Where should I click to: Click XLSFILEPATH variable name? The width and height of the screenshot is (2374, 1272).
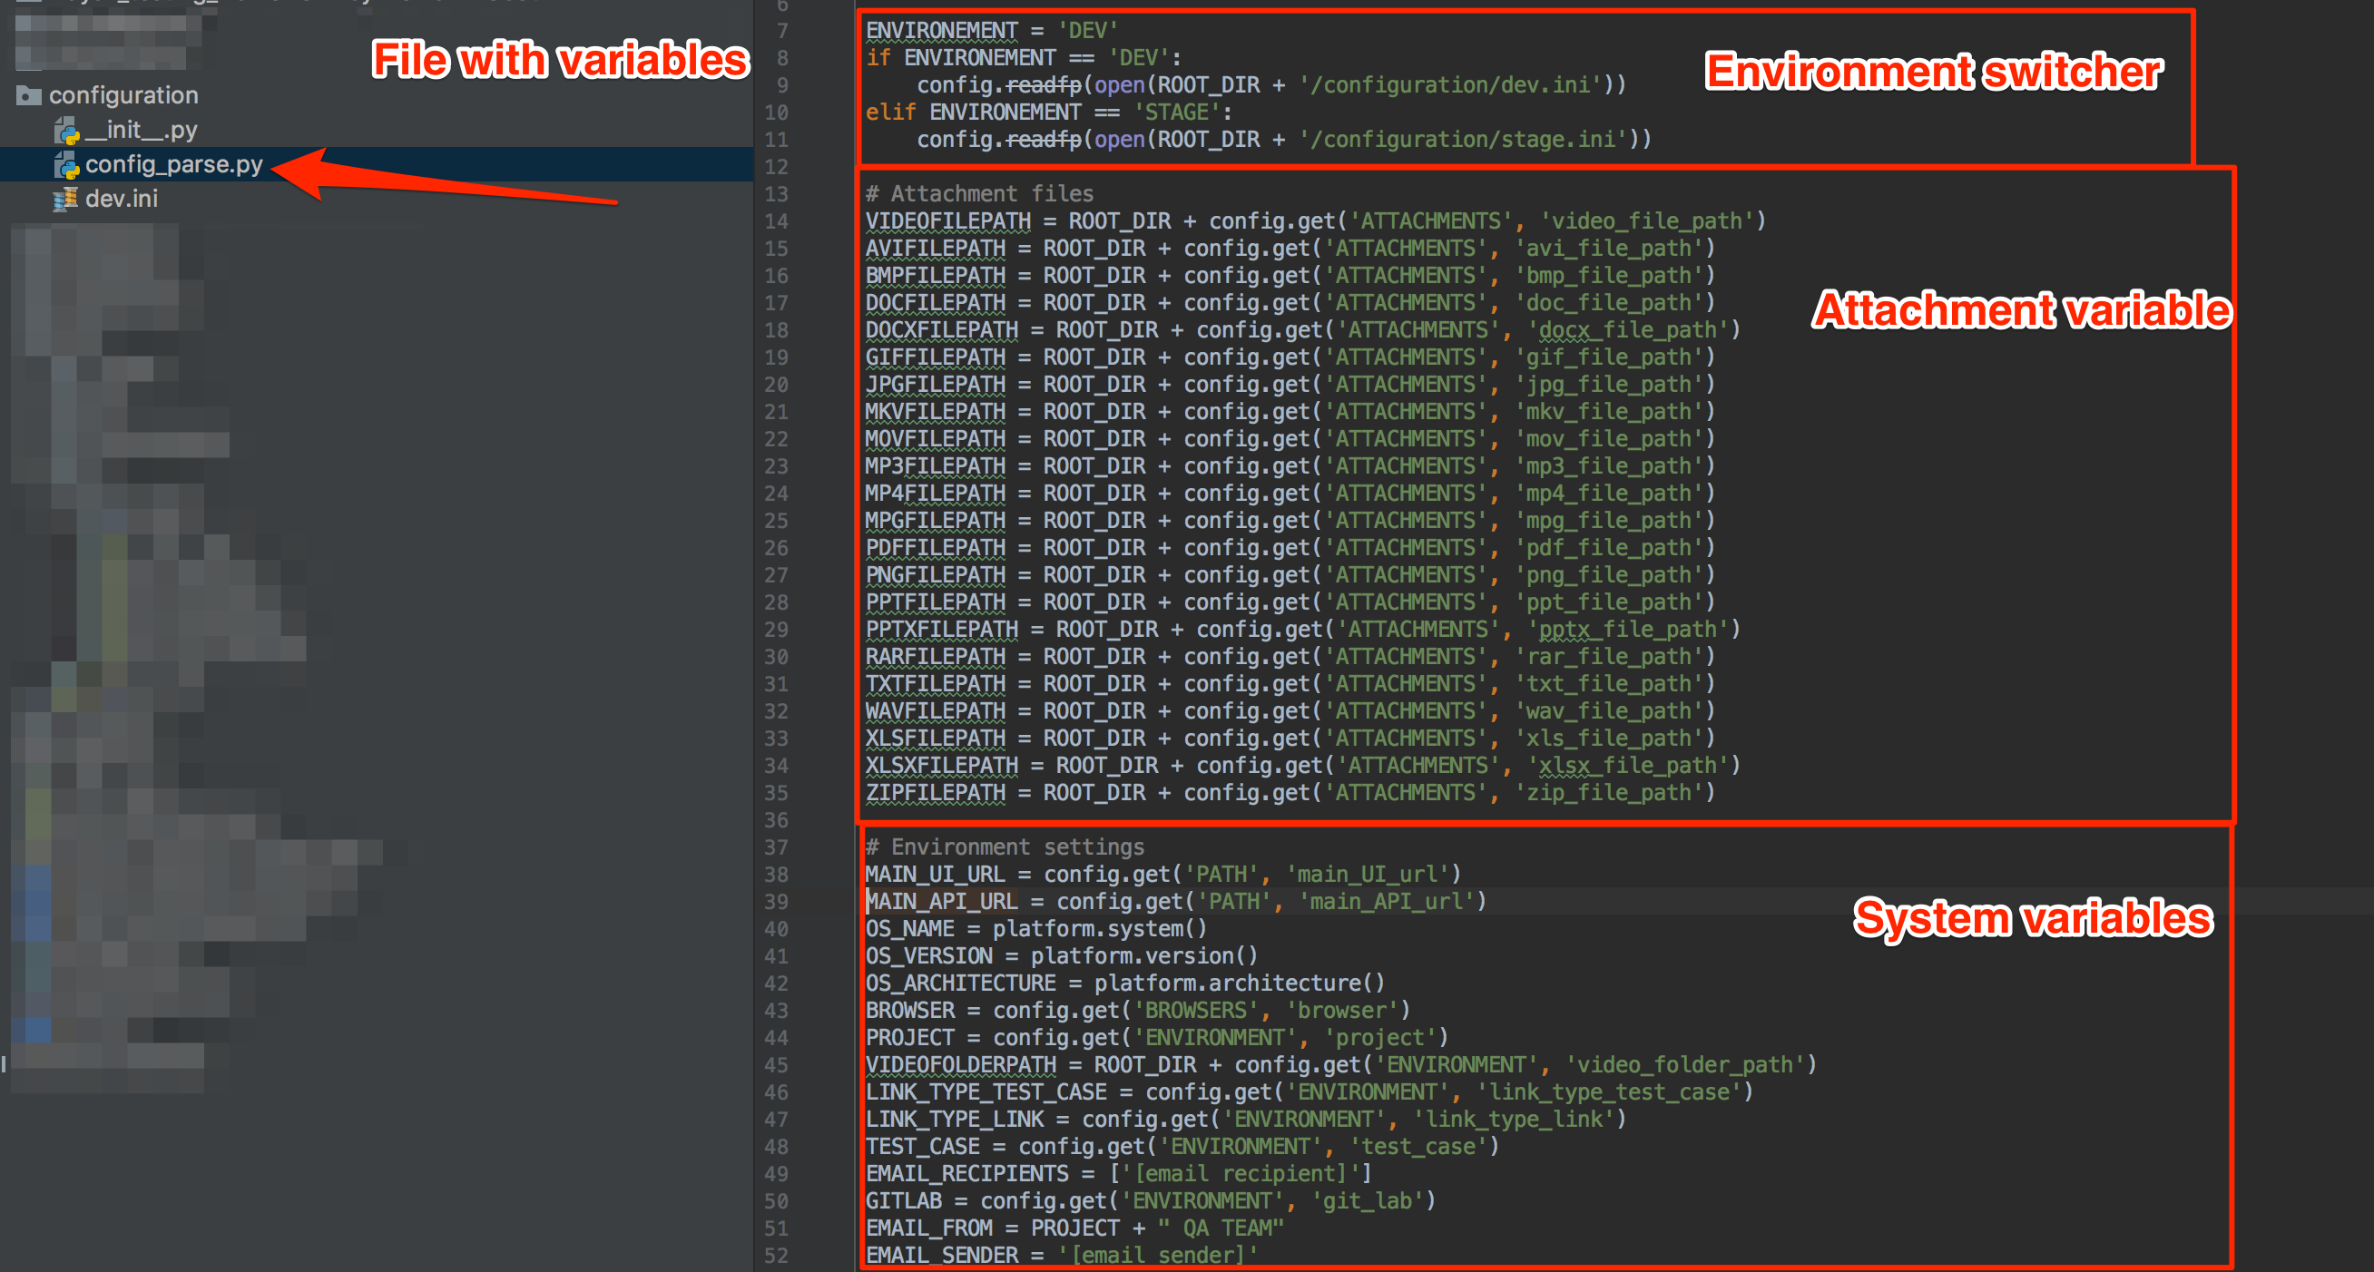pos(936,739)
